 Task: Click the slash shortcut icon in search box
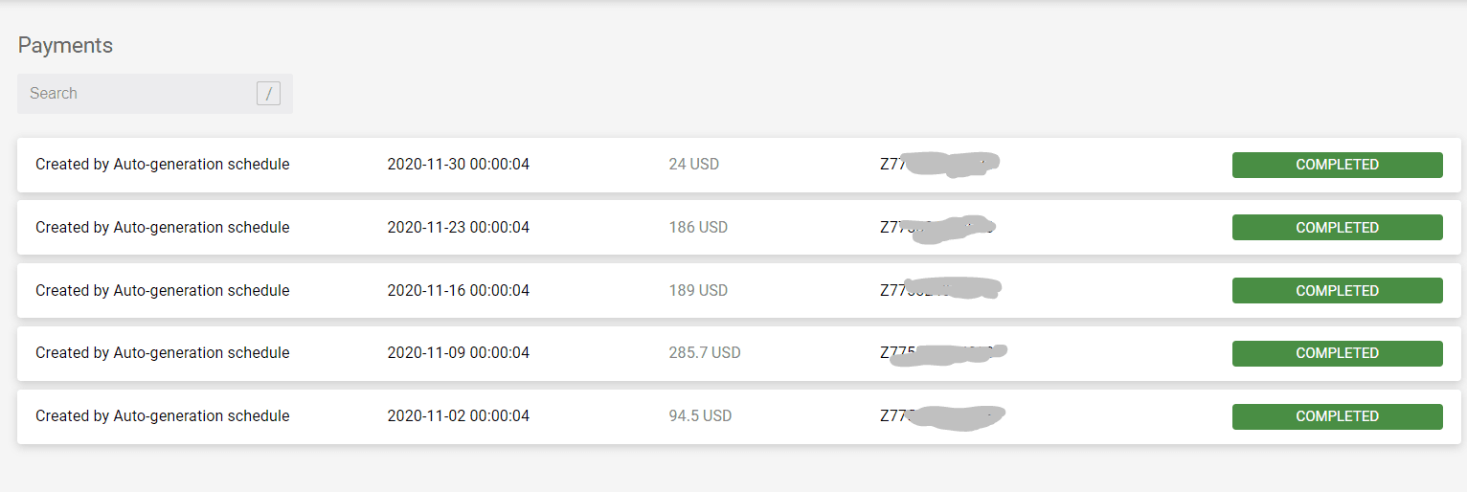click(268, 94)
